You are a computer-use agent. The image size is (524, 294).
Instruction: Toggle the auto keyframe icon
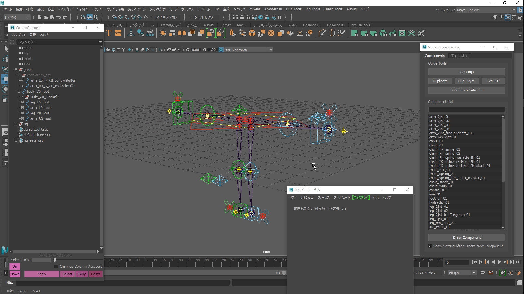tap(511, 273)
